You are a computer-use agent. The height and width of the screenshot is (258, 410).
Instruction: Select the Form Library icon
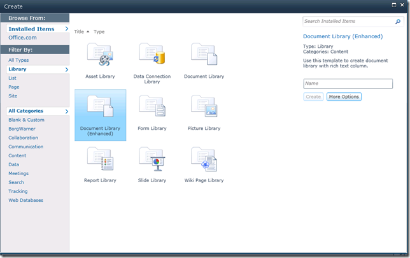coord(152,108)
